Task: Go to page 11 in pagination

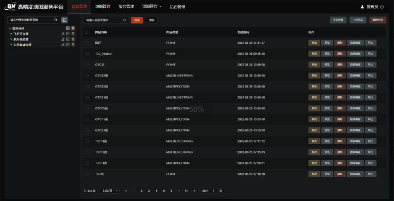Action: [x=186, y=191]
